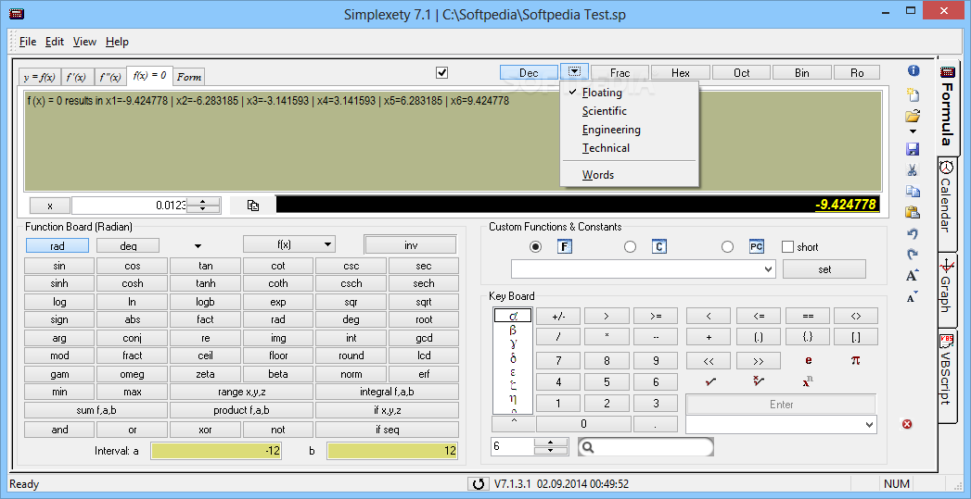The height and width of the screenshot is (499, 971).
Task: Insert the nth root symbol
Action: (760, 381)
